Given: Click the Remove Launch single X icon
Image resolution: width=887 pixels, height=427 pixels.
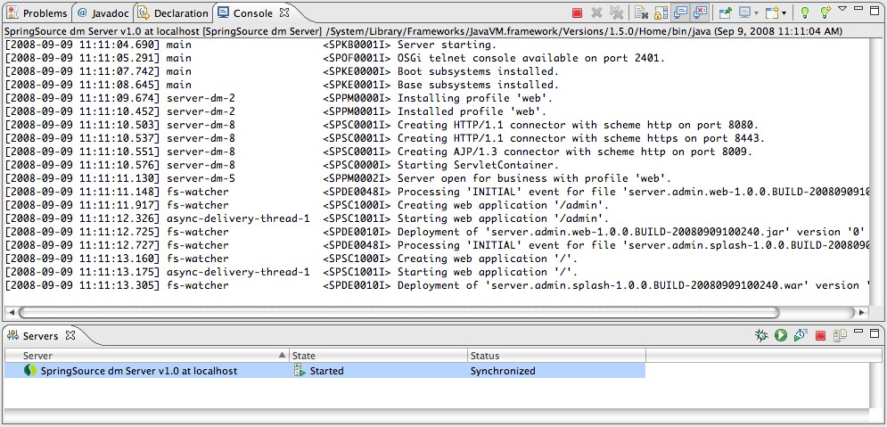Looking at the screenshot, I should coord(596,12).
